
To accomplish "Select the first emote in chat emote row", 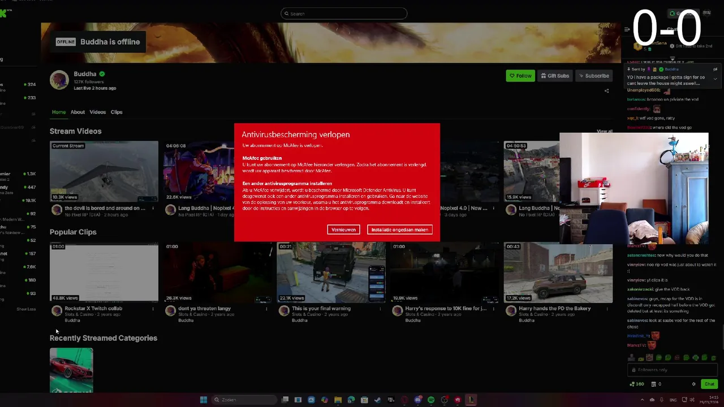I will coord(631,357).
